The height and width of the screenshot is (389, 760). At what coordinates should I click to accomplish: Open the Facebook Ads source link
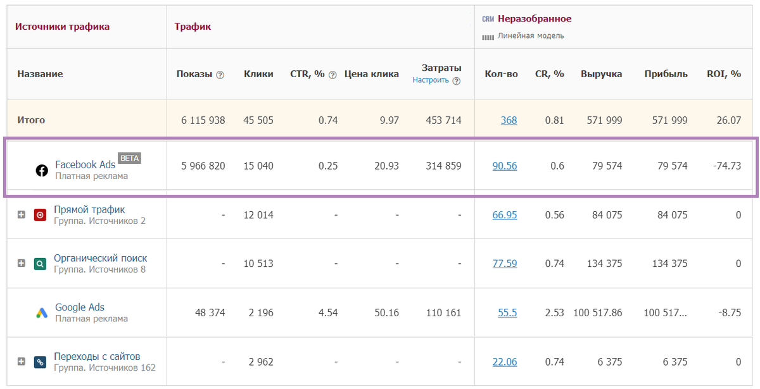[85, 164]
